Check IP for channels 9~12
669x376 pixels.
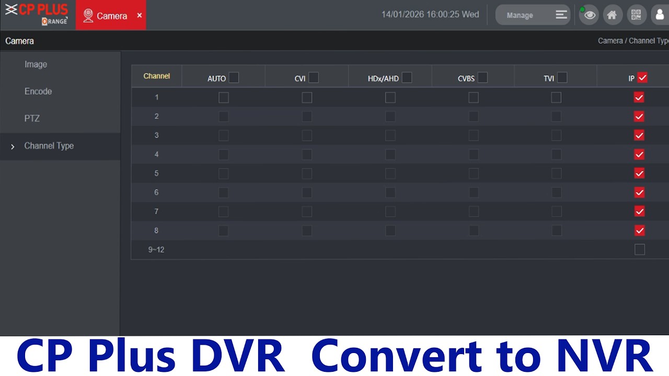[639, 250]
